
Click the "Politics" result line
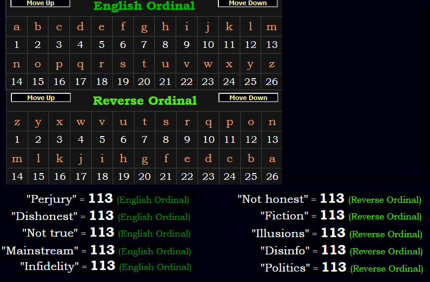point(342,268)
